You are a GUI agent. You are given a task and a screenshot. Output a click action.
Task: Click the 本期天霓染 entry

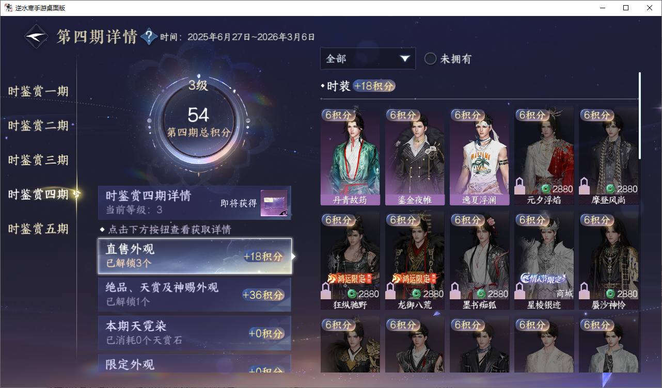195,333
